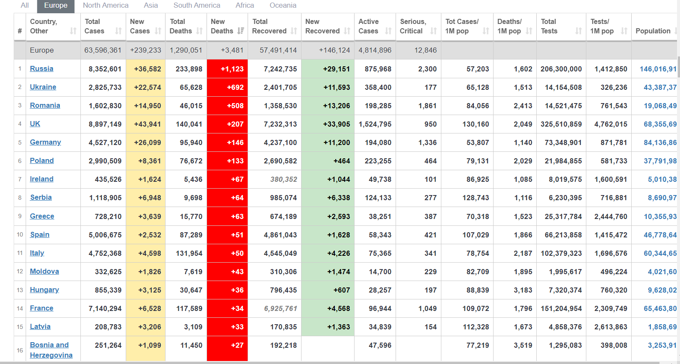
Task: Sort by New Recovered arrows icon
Action: click(347, 31)
